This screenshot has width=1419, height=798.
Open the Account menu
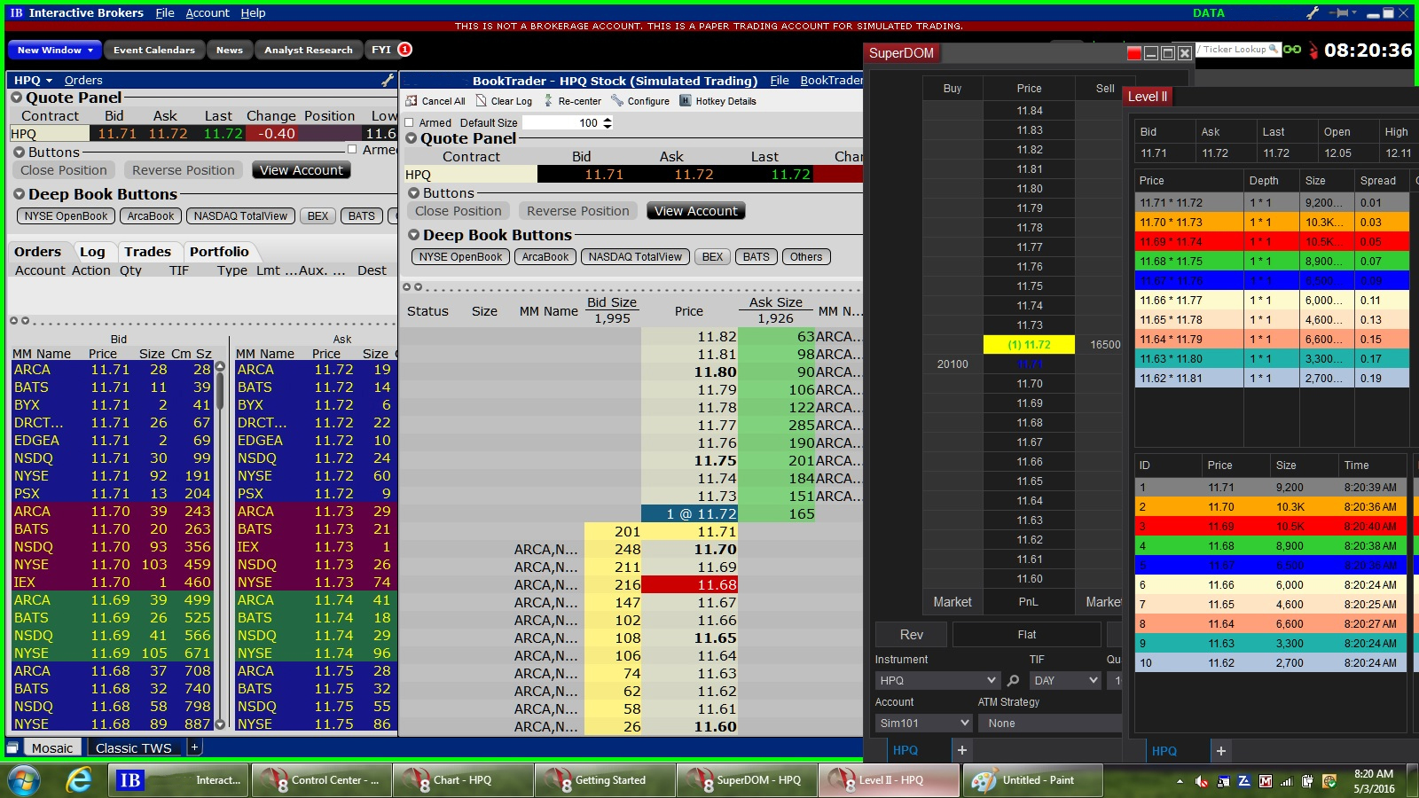pos(208,12)
